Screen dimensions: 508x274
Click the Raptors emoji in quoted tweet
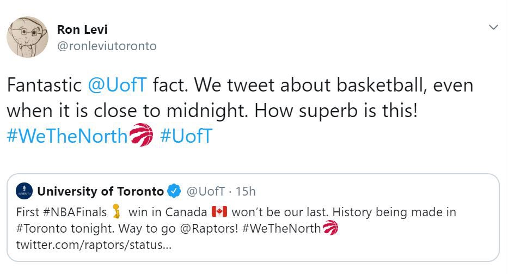[330, 228]
